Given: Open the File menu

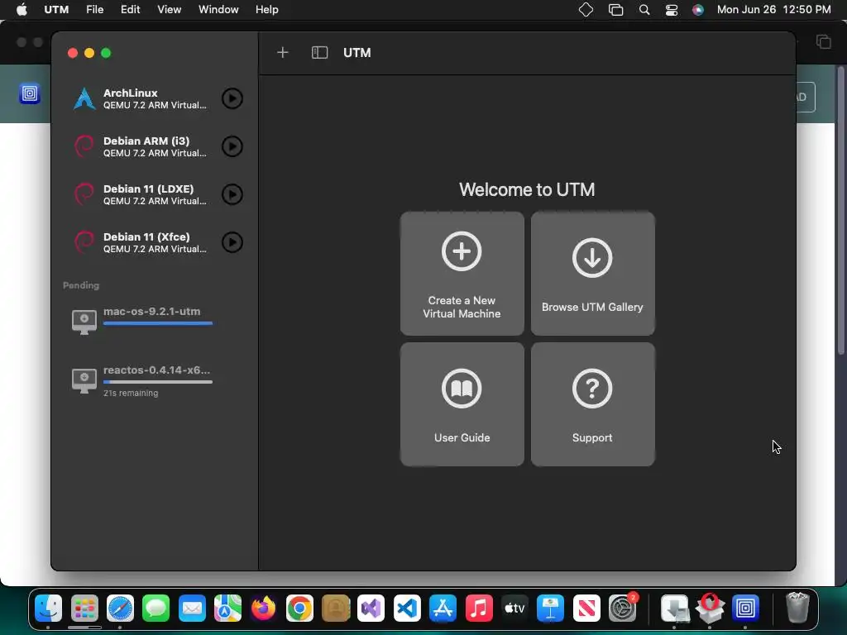Looking at the screenshot, I should click(x=94, y=10).
